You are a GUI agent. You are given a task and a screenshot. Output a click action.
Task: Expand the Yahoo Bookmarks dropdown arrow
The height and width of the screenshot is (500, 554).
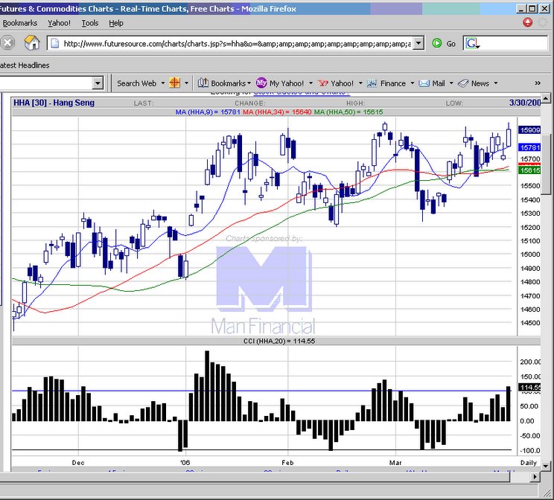(x=249, y=83)
